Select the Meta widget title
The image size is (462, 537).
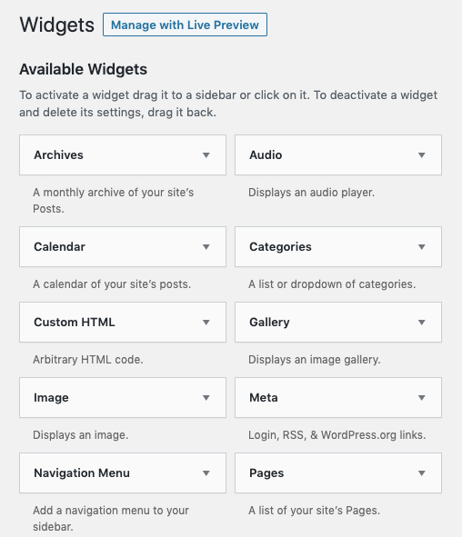(x=263, y=397)
